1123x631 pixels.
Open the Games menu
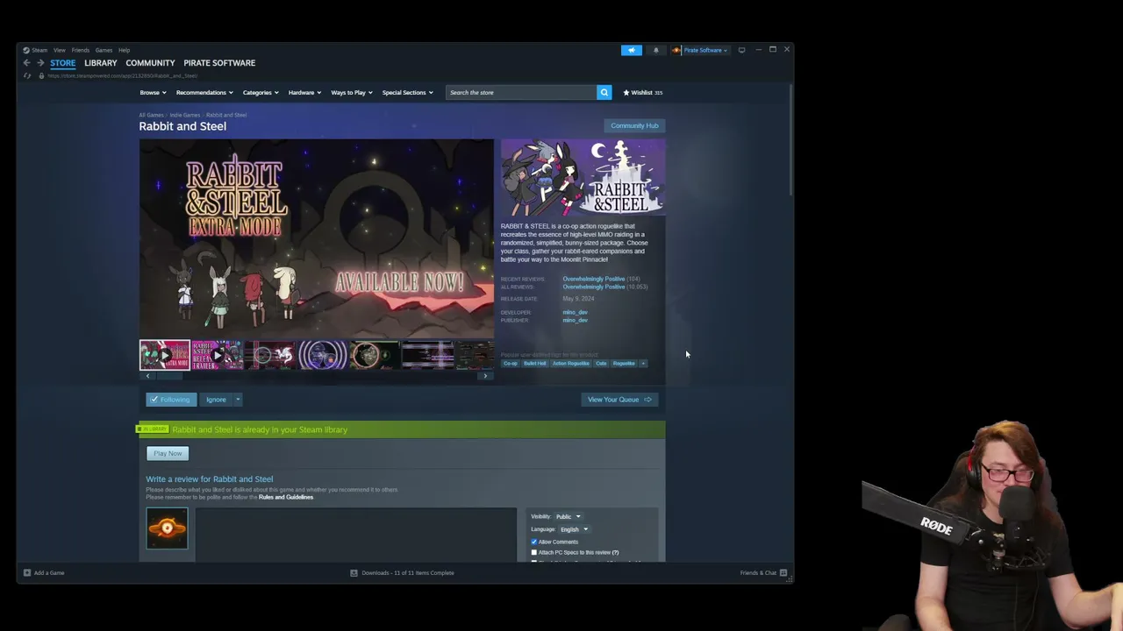coord(104,50)
